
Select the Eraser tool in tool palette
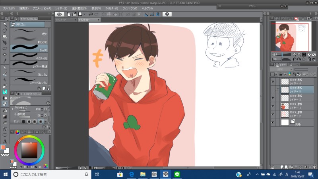[x=5, y=104]
